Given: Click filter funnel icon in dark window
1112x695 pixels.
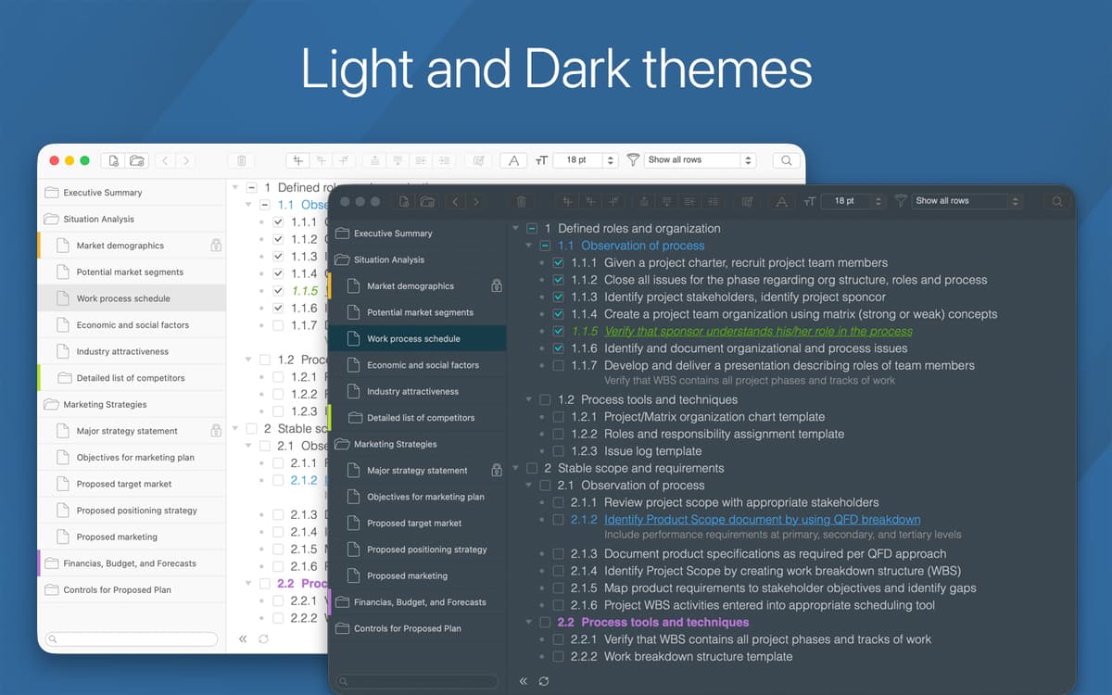Looking at the screenshot, I should (x=900, y=201).
